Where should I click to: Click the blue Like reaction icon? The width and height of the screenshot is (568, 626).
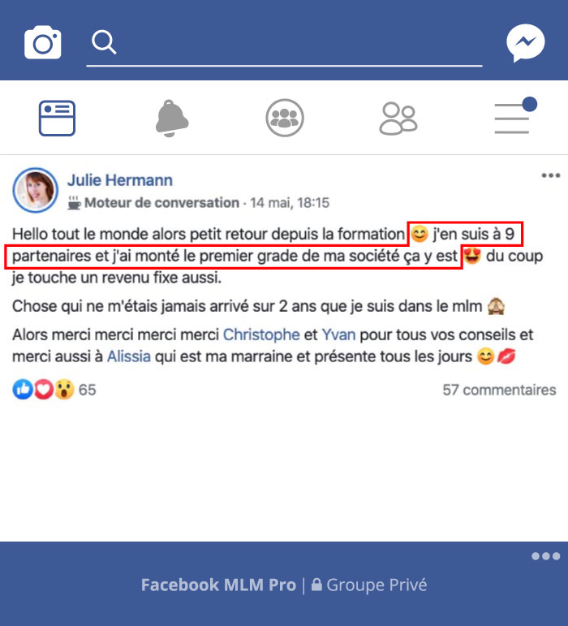23,389
